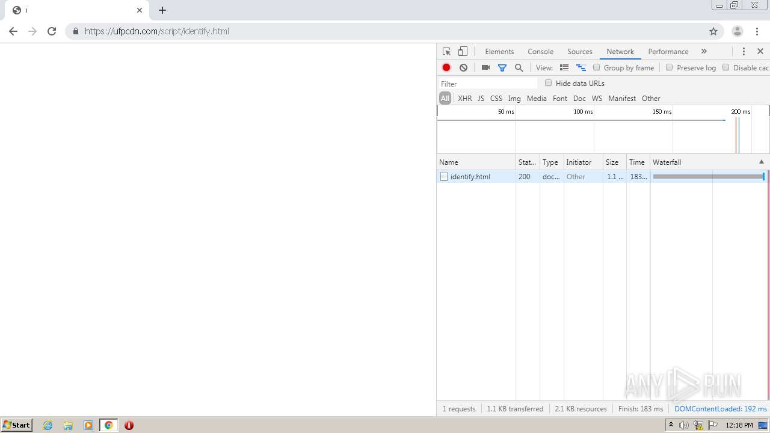View site information via the lock icon
The height and width of the screenshot is (433, 770).
[x=76, y=31]
